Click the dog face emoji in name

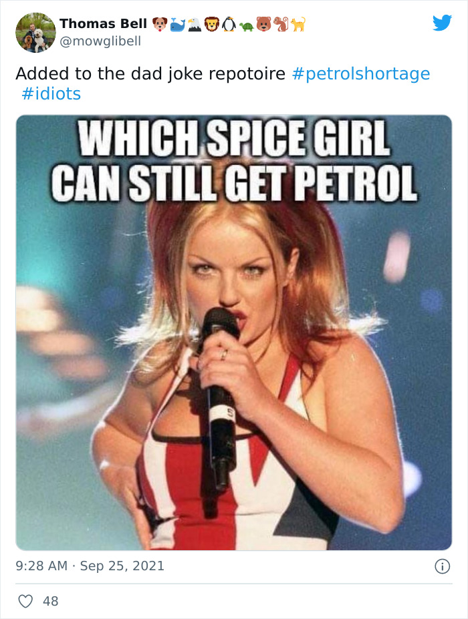pyautogui.click(x=160, y=24)
